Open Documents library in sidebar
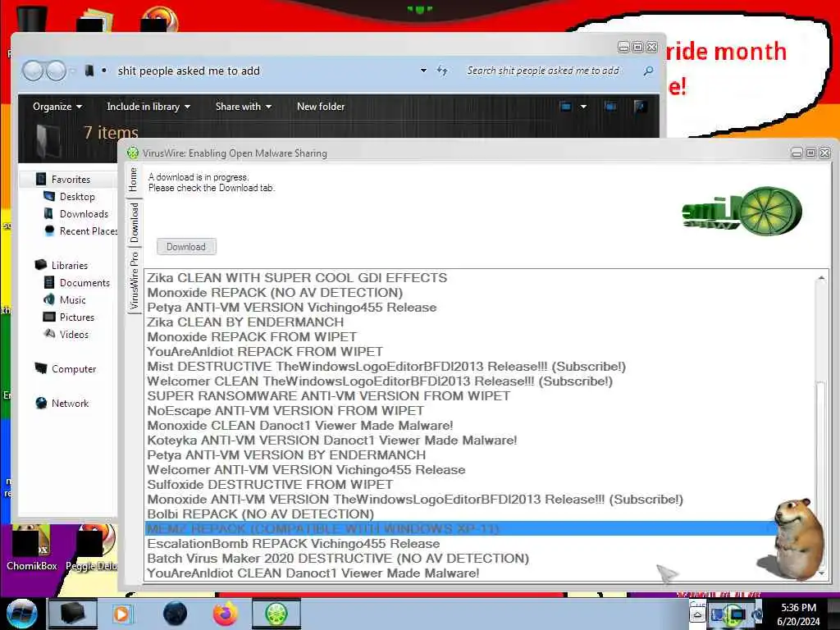840x630 pixels. pyautogui.click(x=84, y=283)
